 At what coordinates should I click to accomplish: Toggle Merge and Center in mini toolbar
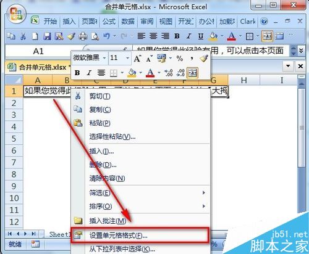coord(192,73)
